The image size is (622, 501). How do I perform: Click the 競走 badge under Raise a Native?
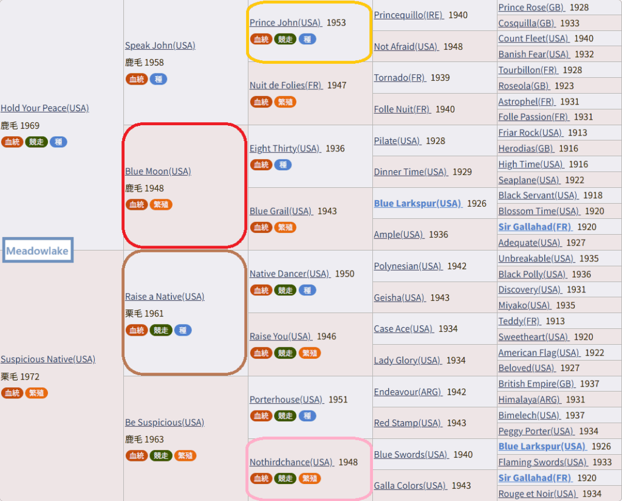coord(161,330)
